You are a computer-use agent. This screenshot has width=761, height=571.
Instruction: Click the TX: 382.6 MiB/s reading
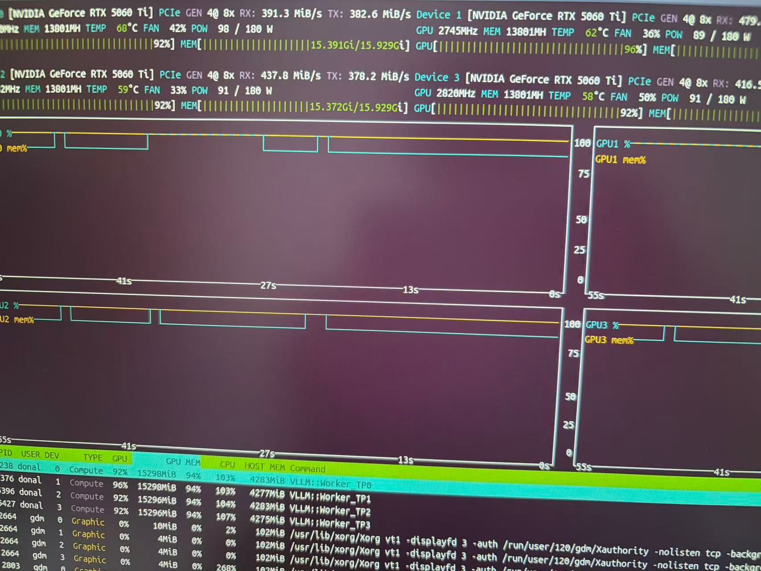click(x=369, y=14)
